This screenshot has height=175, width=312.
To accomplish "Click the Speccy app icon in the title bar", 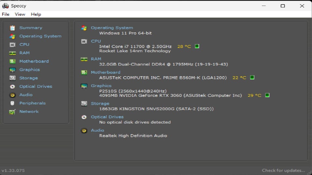I will (5, 6).
